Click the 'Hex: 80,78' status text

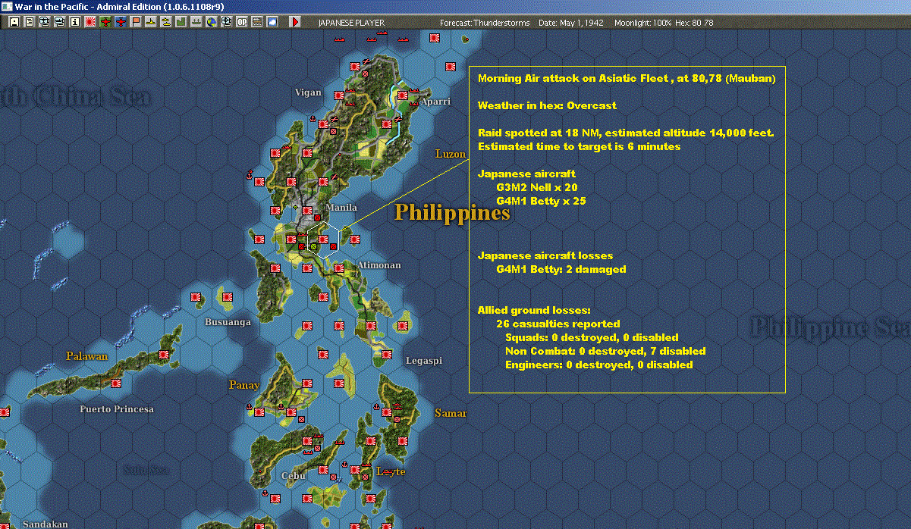pyautogui.click(x=694, y=23)
